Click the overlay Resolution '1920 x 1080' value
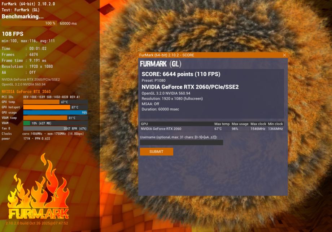The height and width of the screenshot is (232, 332). pos(41,66)
